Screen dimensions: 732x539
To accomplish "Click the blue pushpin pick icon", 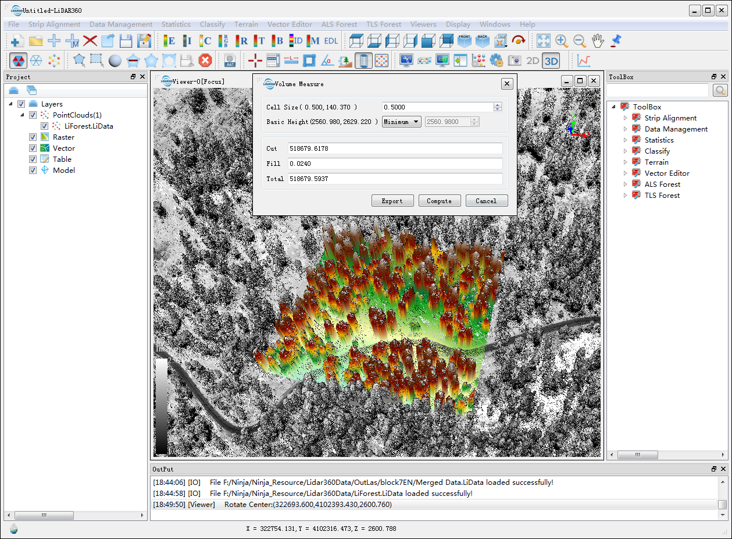I will click(616, 41).
